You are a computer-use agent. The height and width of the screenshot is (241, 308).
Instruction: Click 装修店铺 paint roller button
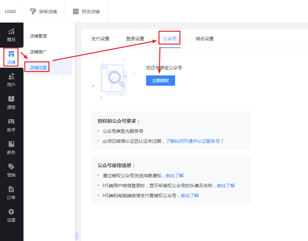pos(44,12)
